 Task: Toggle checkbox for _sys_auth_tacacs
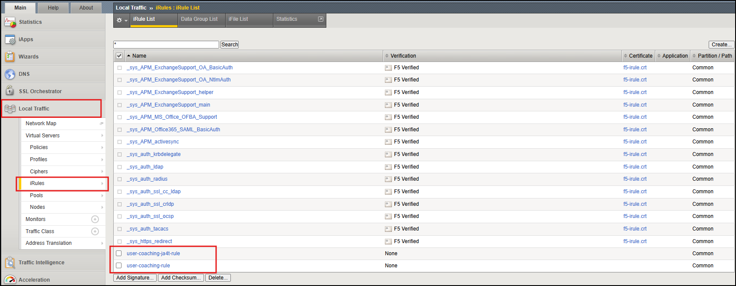[119, 229]
